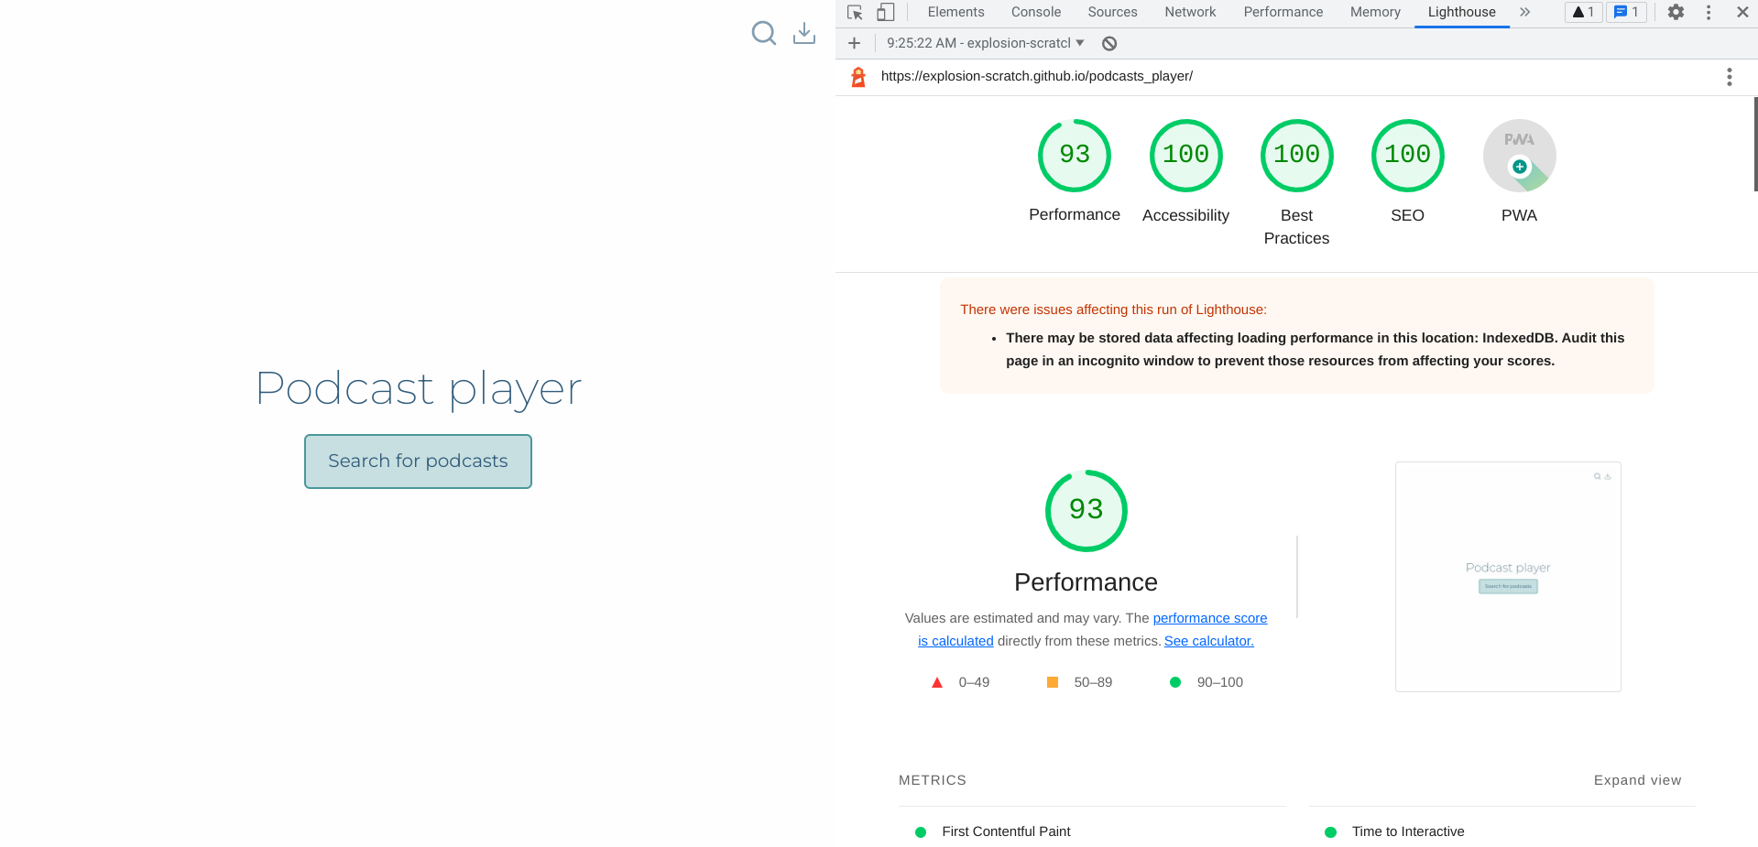
Task: Click the Search for podcasts button
Action: (418, 462)
